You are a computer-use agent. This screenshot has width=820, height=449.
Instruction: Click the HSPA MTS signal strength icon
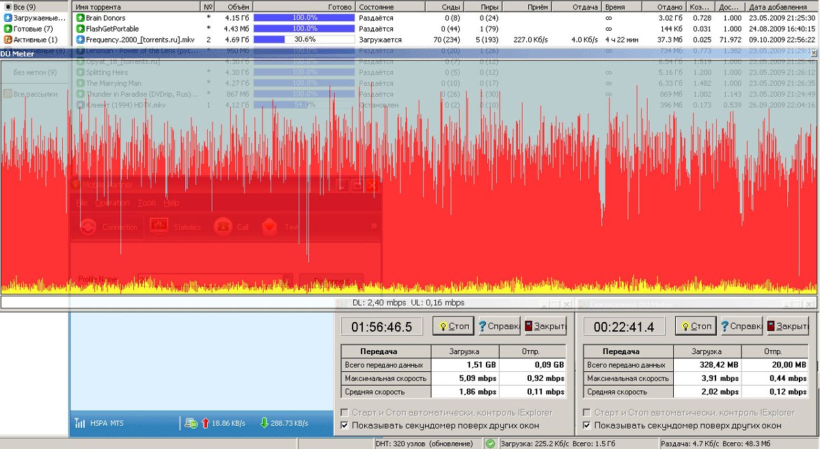pos(80,423)
